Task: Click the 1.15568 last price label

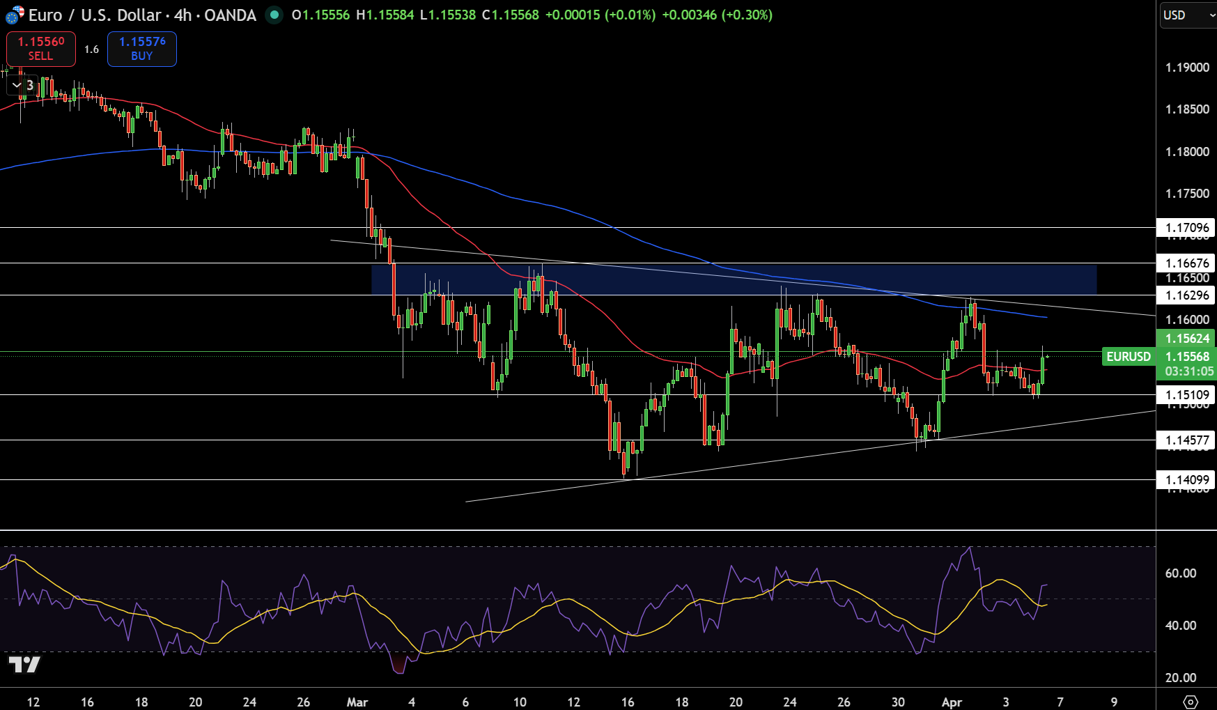Action: (x=1186, y=357)
